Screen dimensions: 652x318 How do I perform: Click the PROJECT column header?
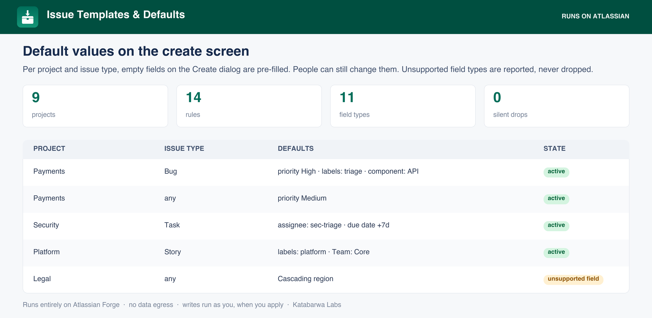point(49,149)
